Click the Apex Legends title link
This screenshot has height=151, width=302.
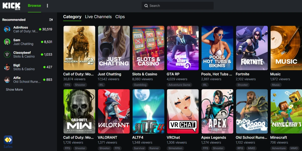[214, 138]
